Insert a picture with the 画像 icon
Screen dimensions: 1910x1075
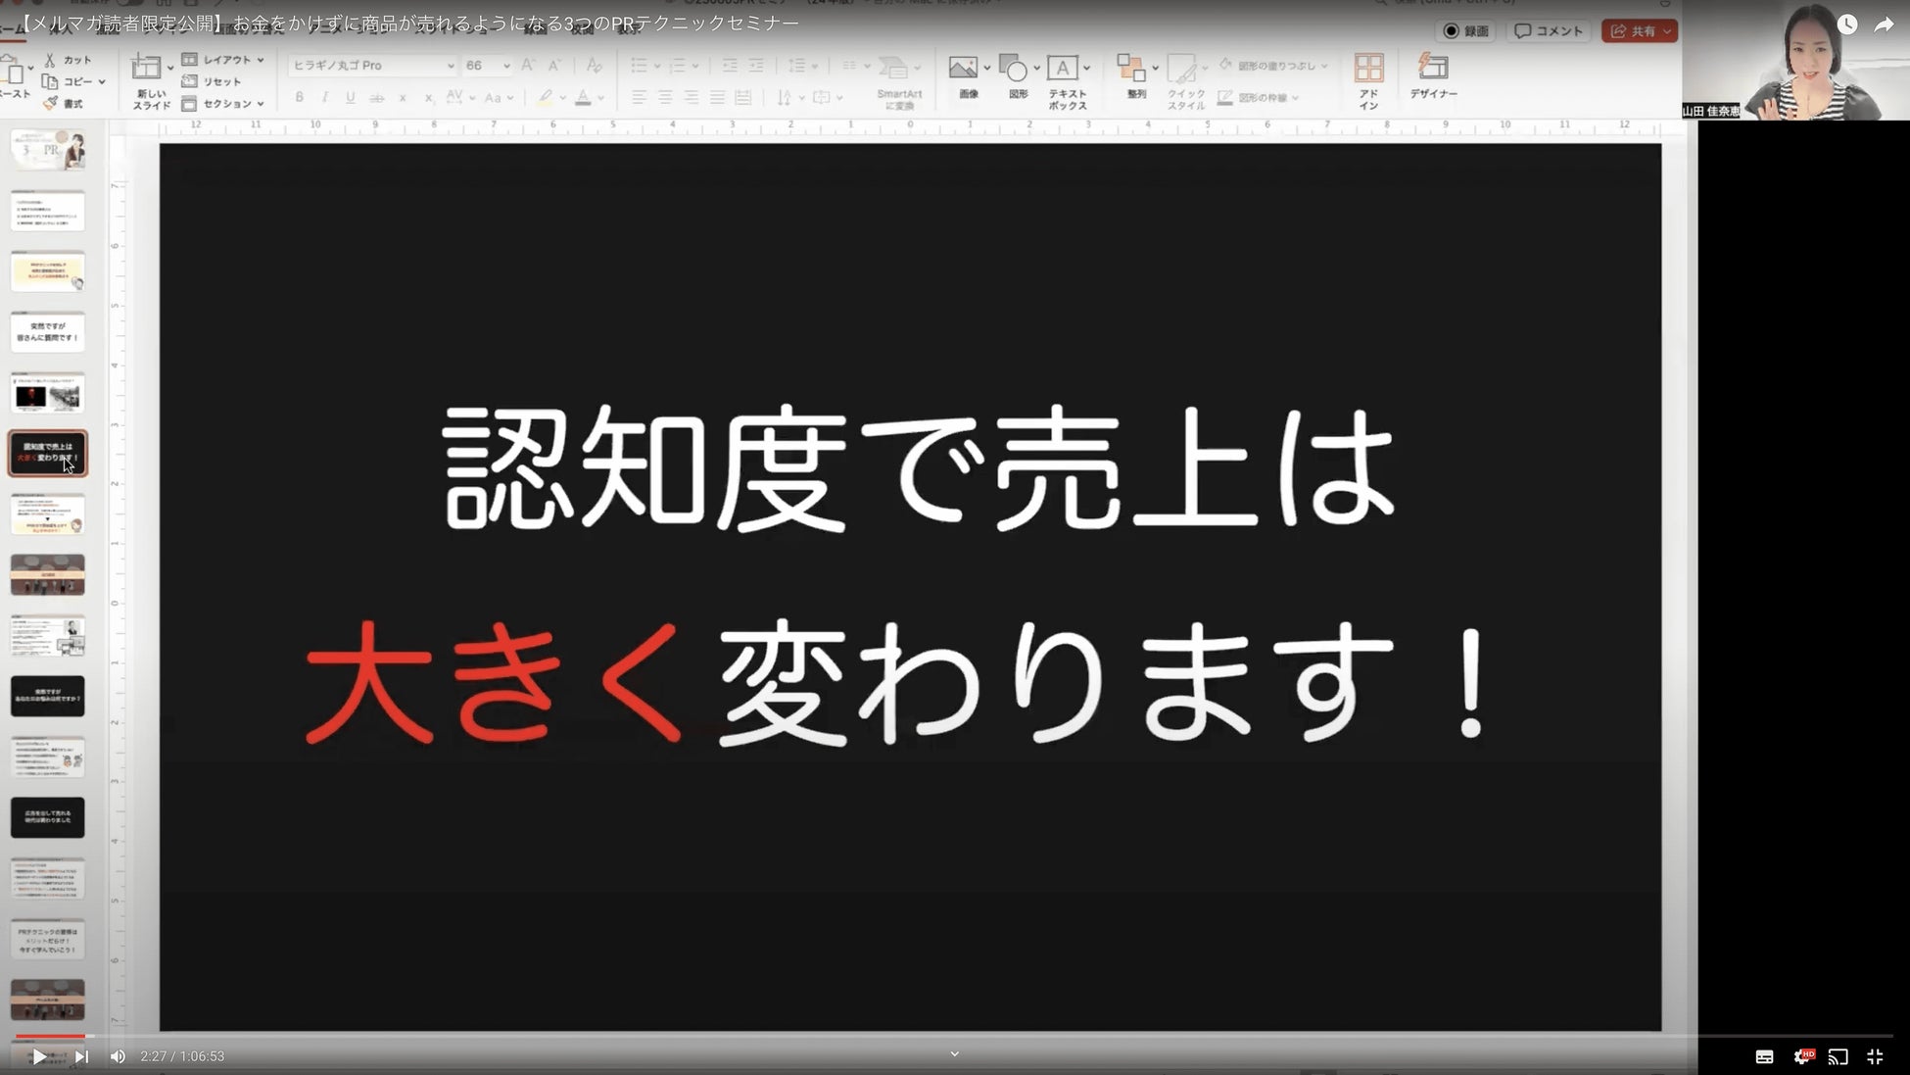pyautogui.click(x=964, y=69)
